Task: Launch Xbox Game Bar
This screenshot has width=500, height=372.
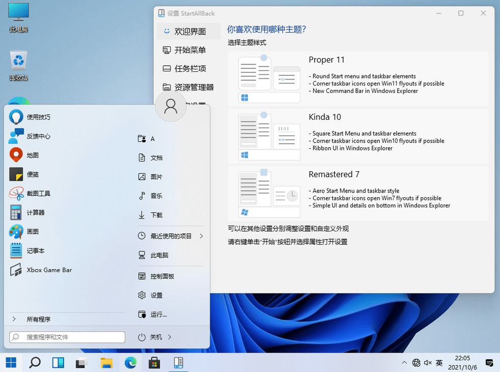Action: coord(41,270)
